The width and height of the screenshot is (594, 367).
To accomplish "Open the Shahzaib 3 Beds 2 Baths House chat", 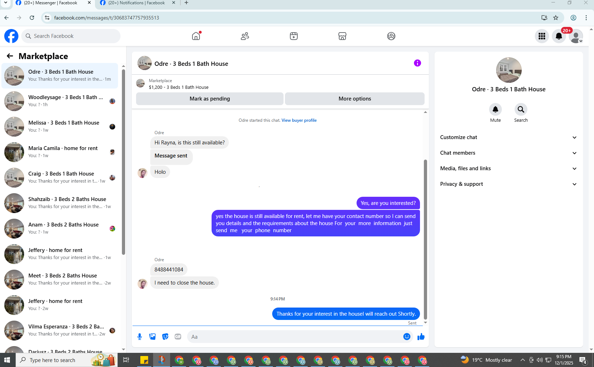I will [x=60, y=203].
